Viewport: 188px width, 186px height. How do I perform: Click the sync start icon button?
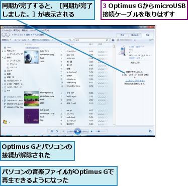(x=124, y=40)
